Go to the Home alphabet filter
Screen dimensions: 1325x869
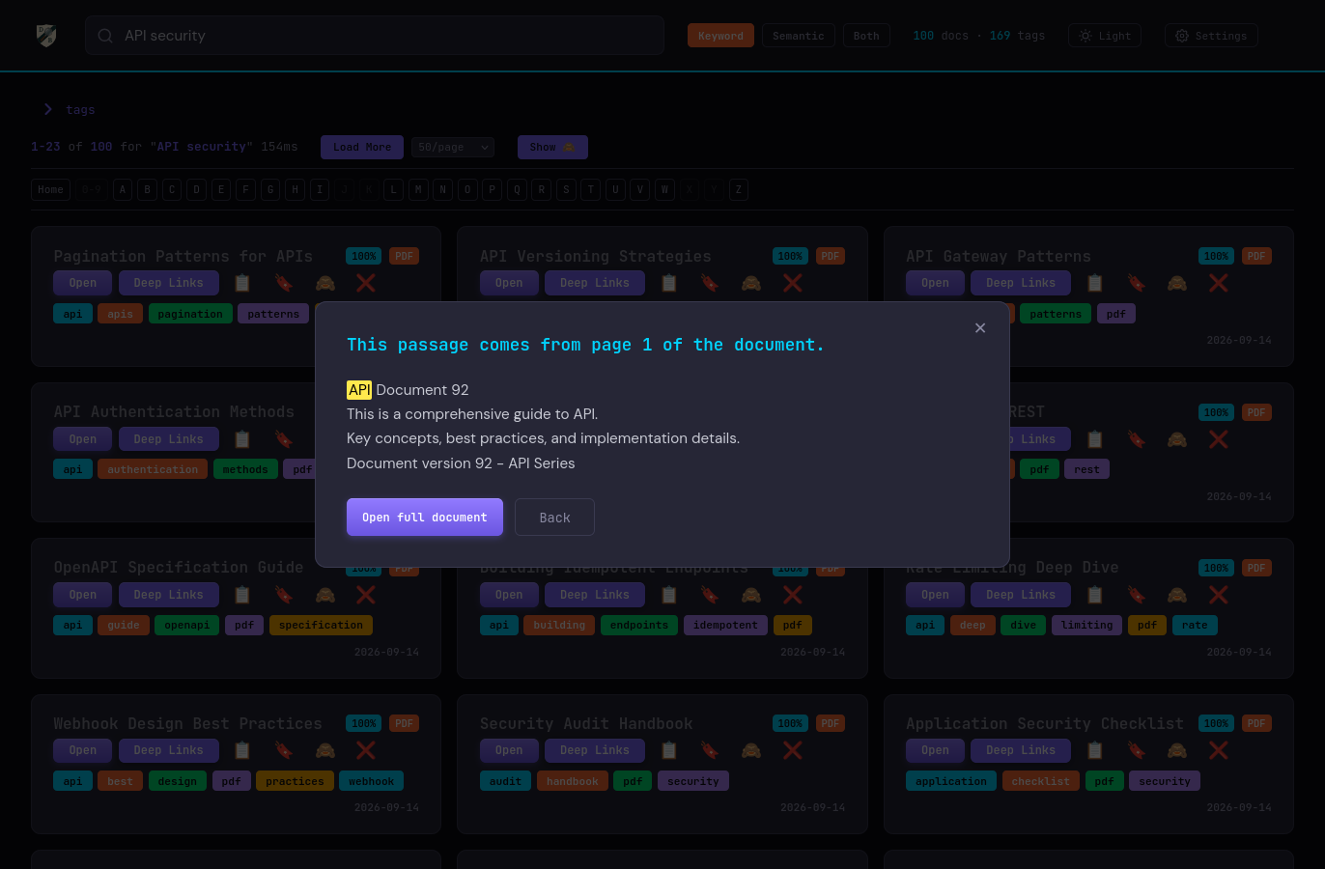[x=51, y=189]
